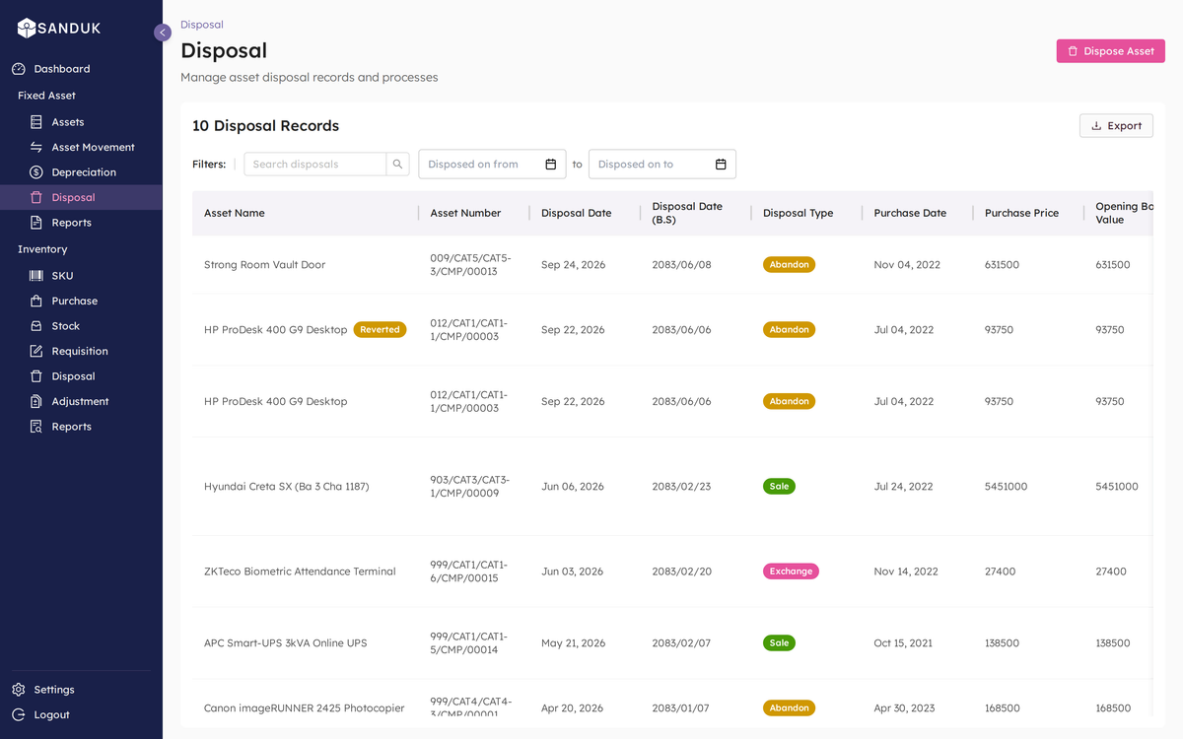This screenshot has width=1183, height=739.
Task: Click the Settings gear icon
Action: tap(19, 690)
